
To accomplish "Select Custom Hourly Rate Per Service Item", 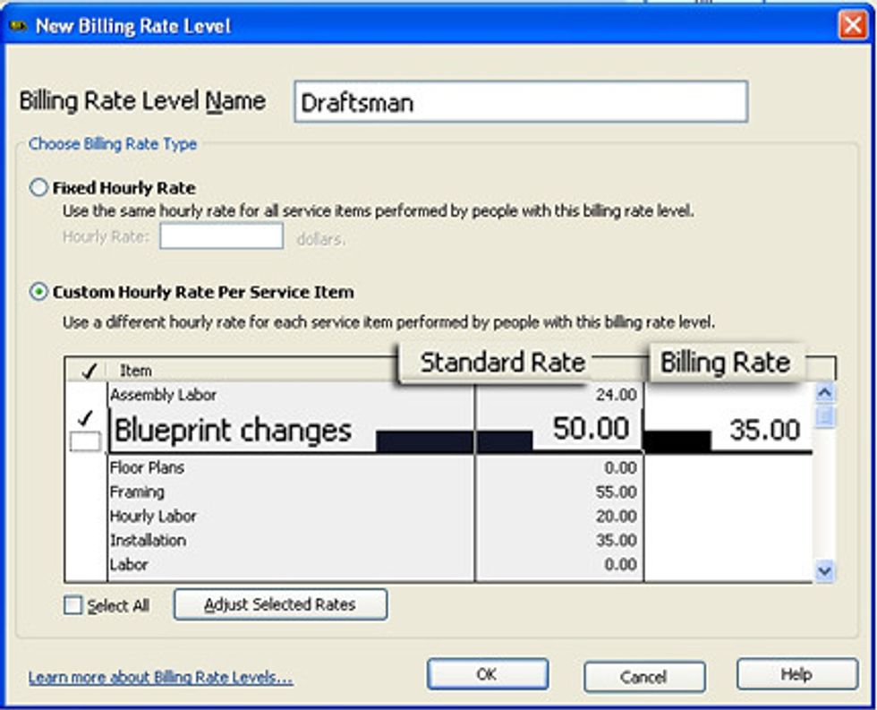I will coord(38,292).
